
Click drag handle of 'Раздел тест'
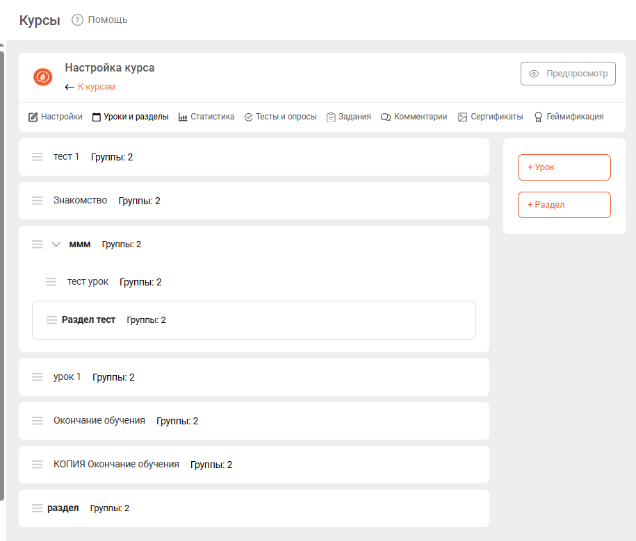click(x=51, y=320)
